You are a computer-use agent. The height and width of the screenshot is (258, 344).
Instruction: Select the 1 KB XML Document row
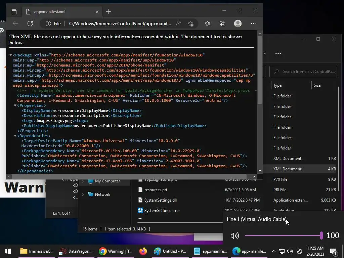[x=300, y=159]
